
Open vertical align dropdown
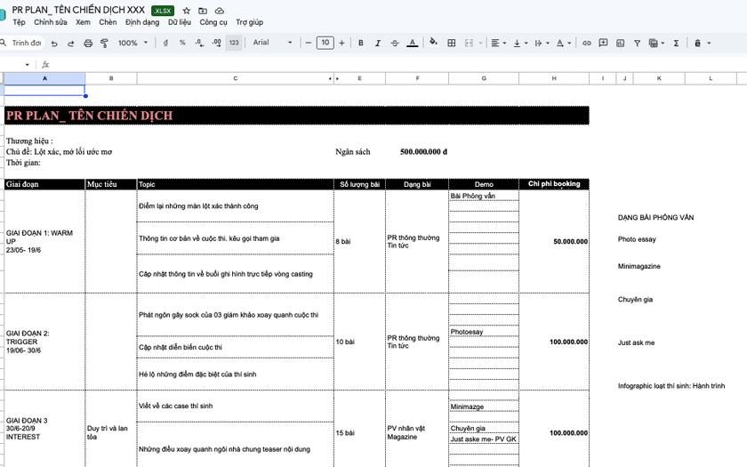(520, 43)
